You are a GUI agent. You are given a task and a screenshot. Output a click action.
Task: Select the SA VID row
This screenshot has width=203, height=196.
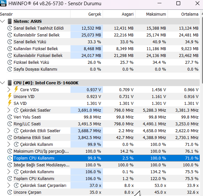103,103
